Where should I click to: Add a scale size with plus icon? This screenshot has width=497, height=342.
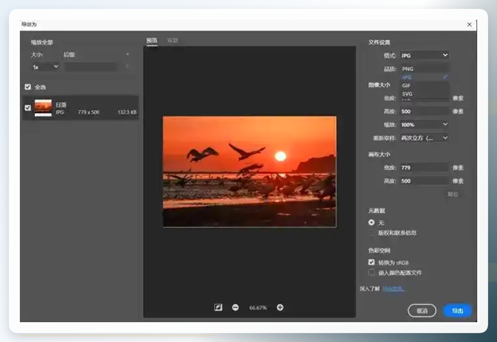click(128, 54)
